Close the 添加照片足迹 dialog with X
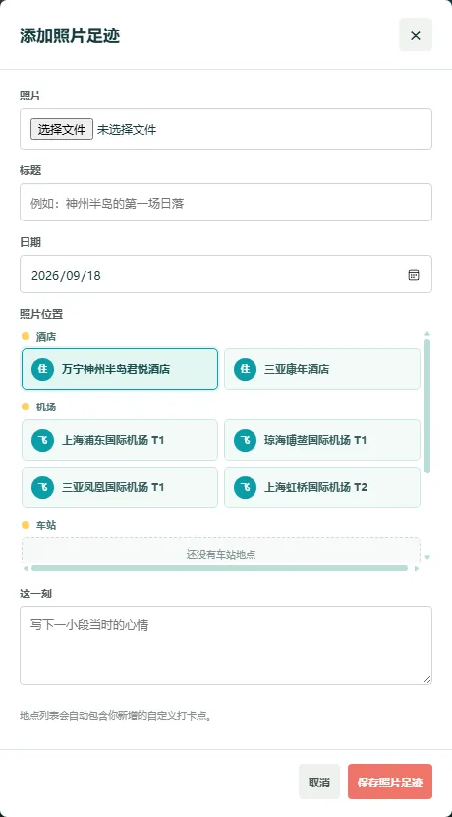This screenshot has height=817, width=452. point(416,34)
